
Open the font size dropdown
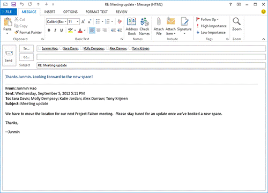78,22
